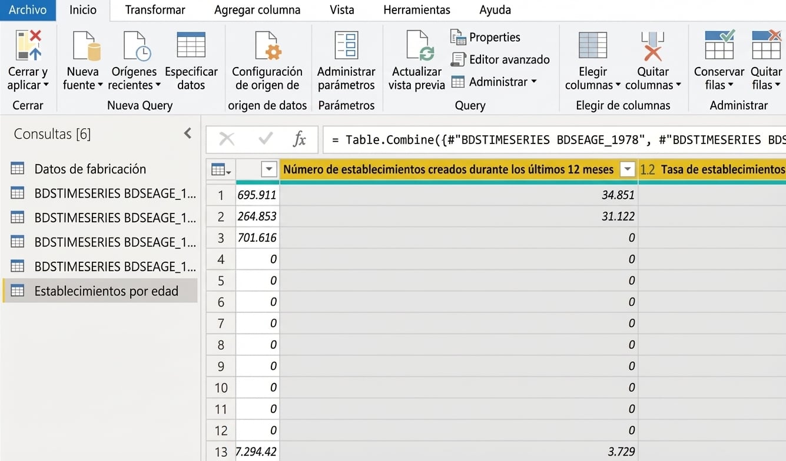Collapse the Consultas pane chevron
The image size is (786, 461).
point(187,133)
